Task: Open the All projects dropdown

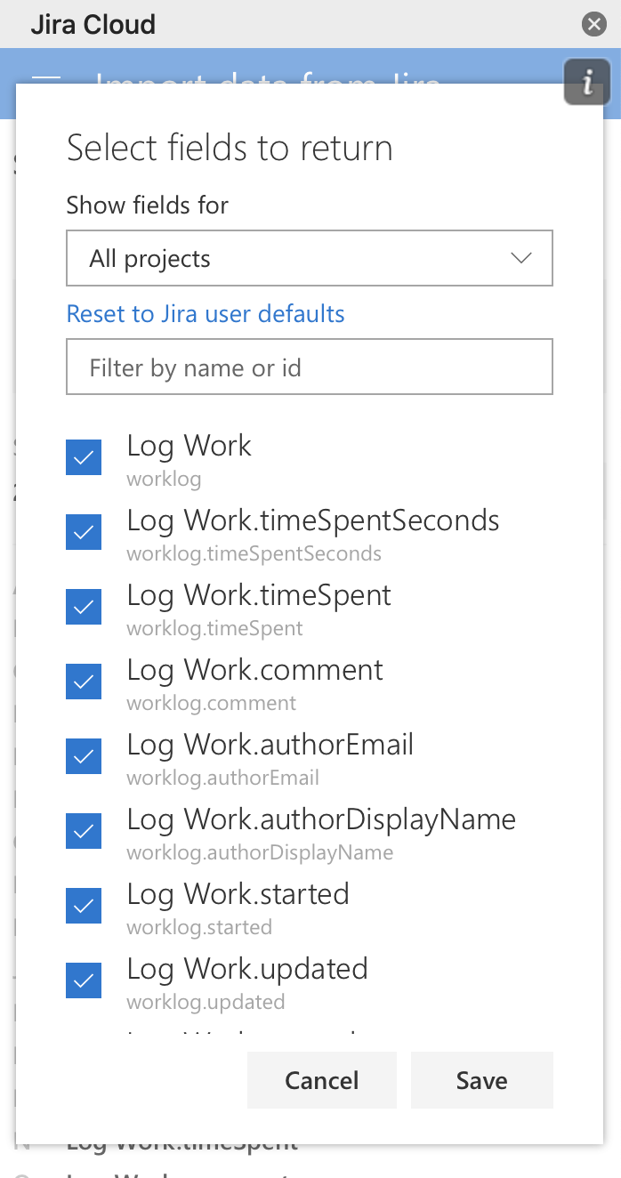Action: tap(310, 259)
